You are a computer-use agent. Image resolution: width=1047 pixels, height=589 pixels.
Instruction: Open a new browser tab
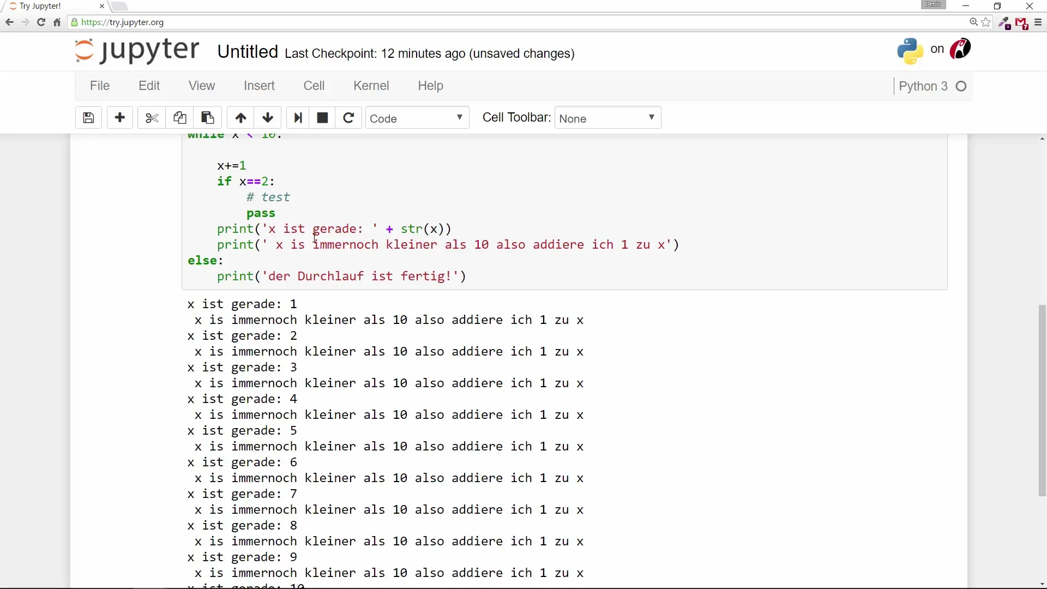click(119, 6)
